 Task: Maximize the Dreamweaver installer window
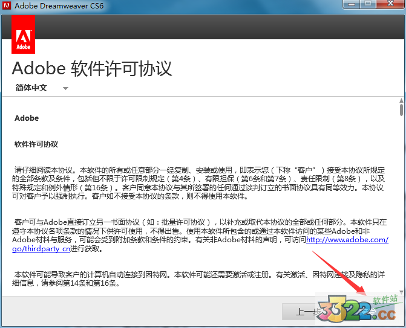368,4
